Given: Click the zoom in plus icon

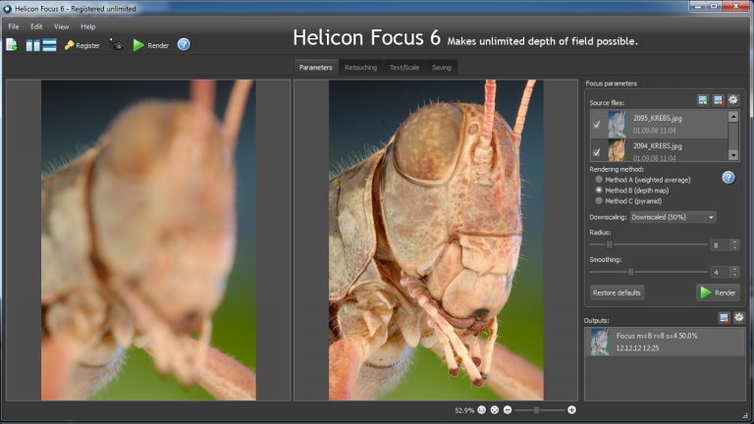Looking at the screenshot, I should 571,409.
